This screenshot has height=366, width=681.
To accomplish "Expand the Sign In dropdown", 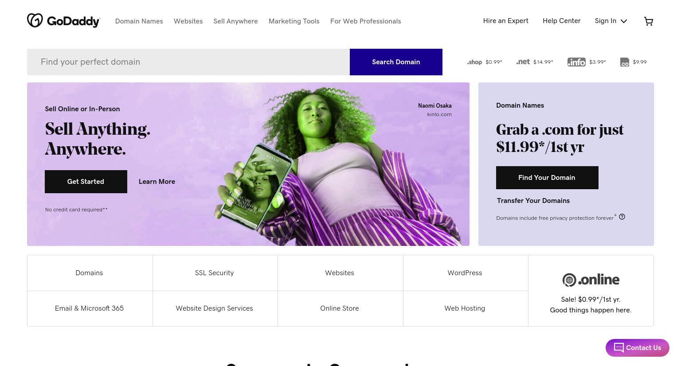I will (x=611, y=21).
